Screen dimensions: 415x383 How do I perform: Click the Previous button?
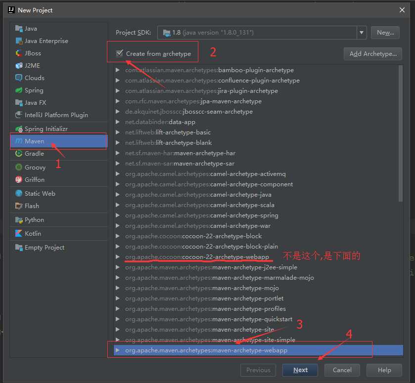tap(258, 370)
